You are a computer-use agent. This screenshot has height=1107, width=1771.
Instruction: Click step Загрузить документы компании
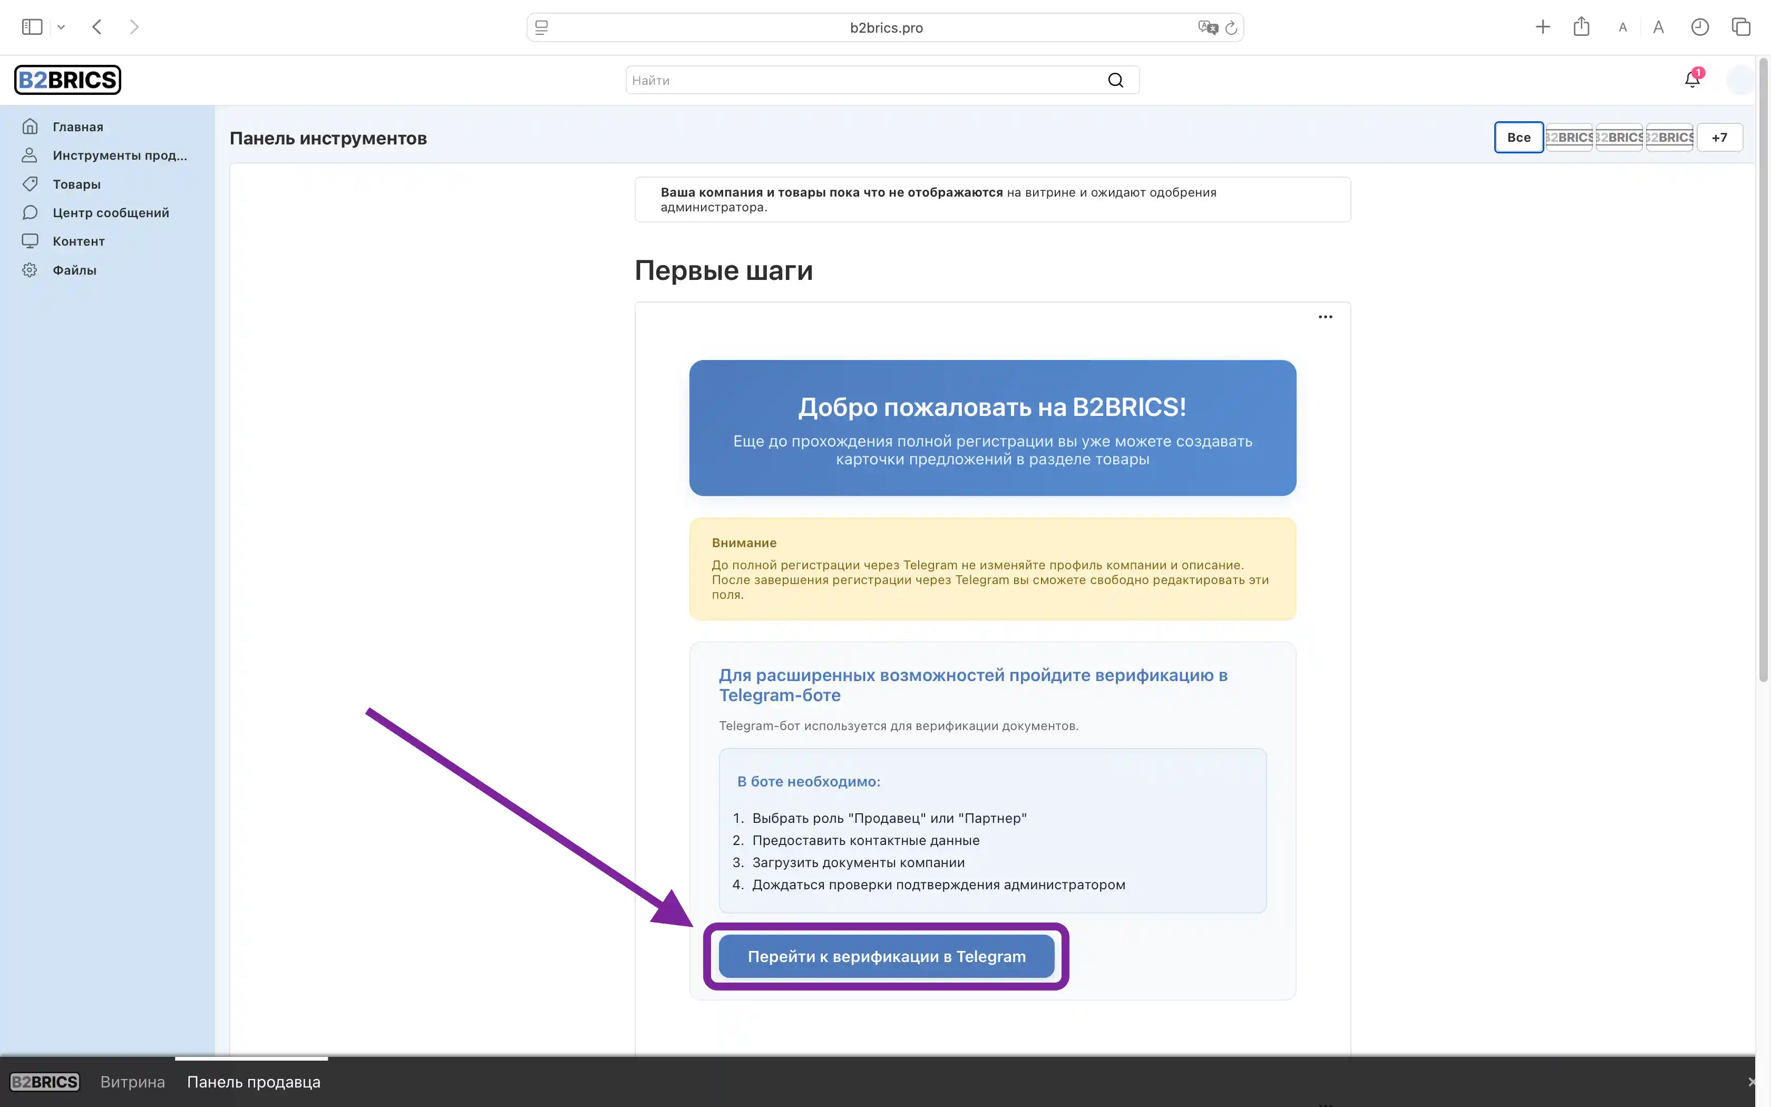[858, 862]
